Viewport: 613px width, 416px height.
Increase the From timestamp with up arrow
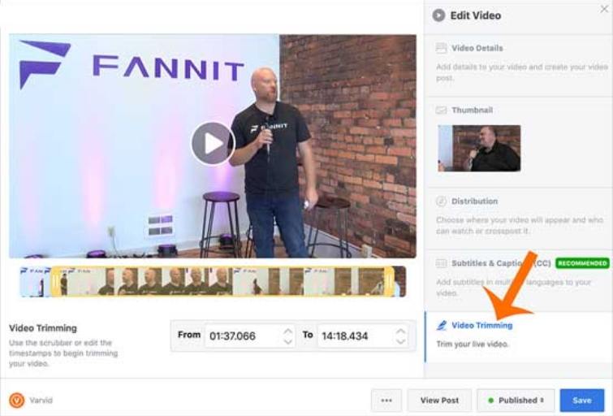tap(287, 331)
